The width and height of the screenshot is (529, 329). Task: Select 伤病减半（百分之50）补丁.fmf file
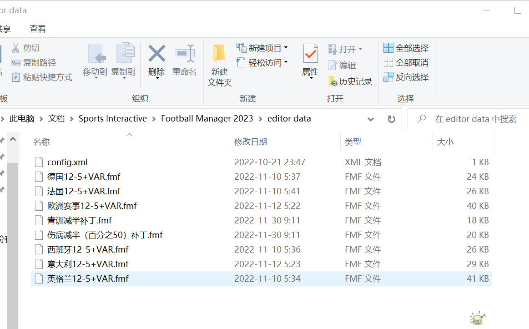tap(261, 235)
